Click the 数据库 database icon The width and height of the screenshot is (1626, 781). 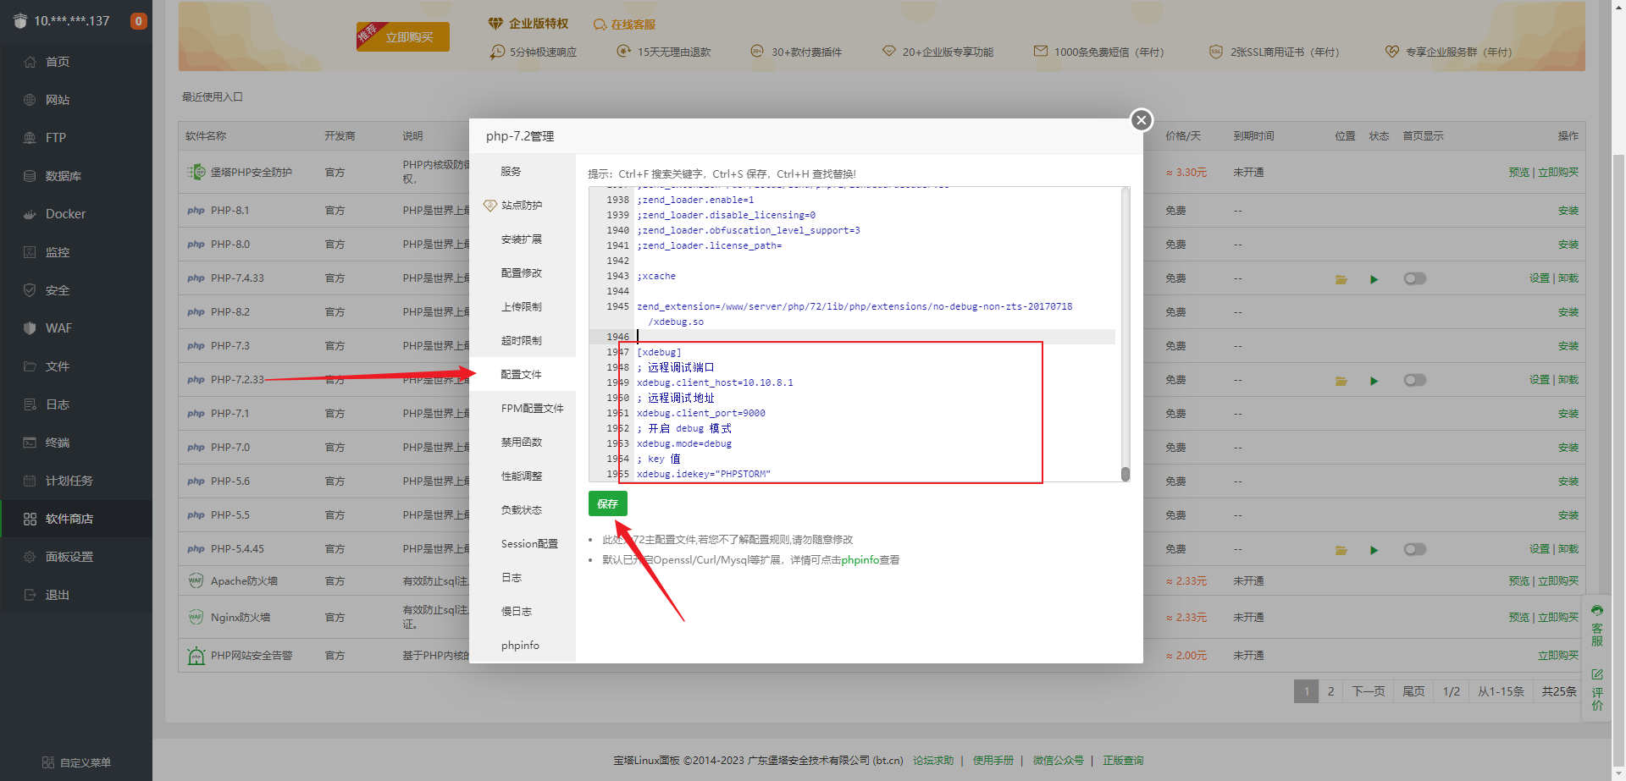point(30,176)
